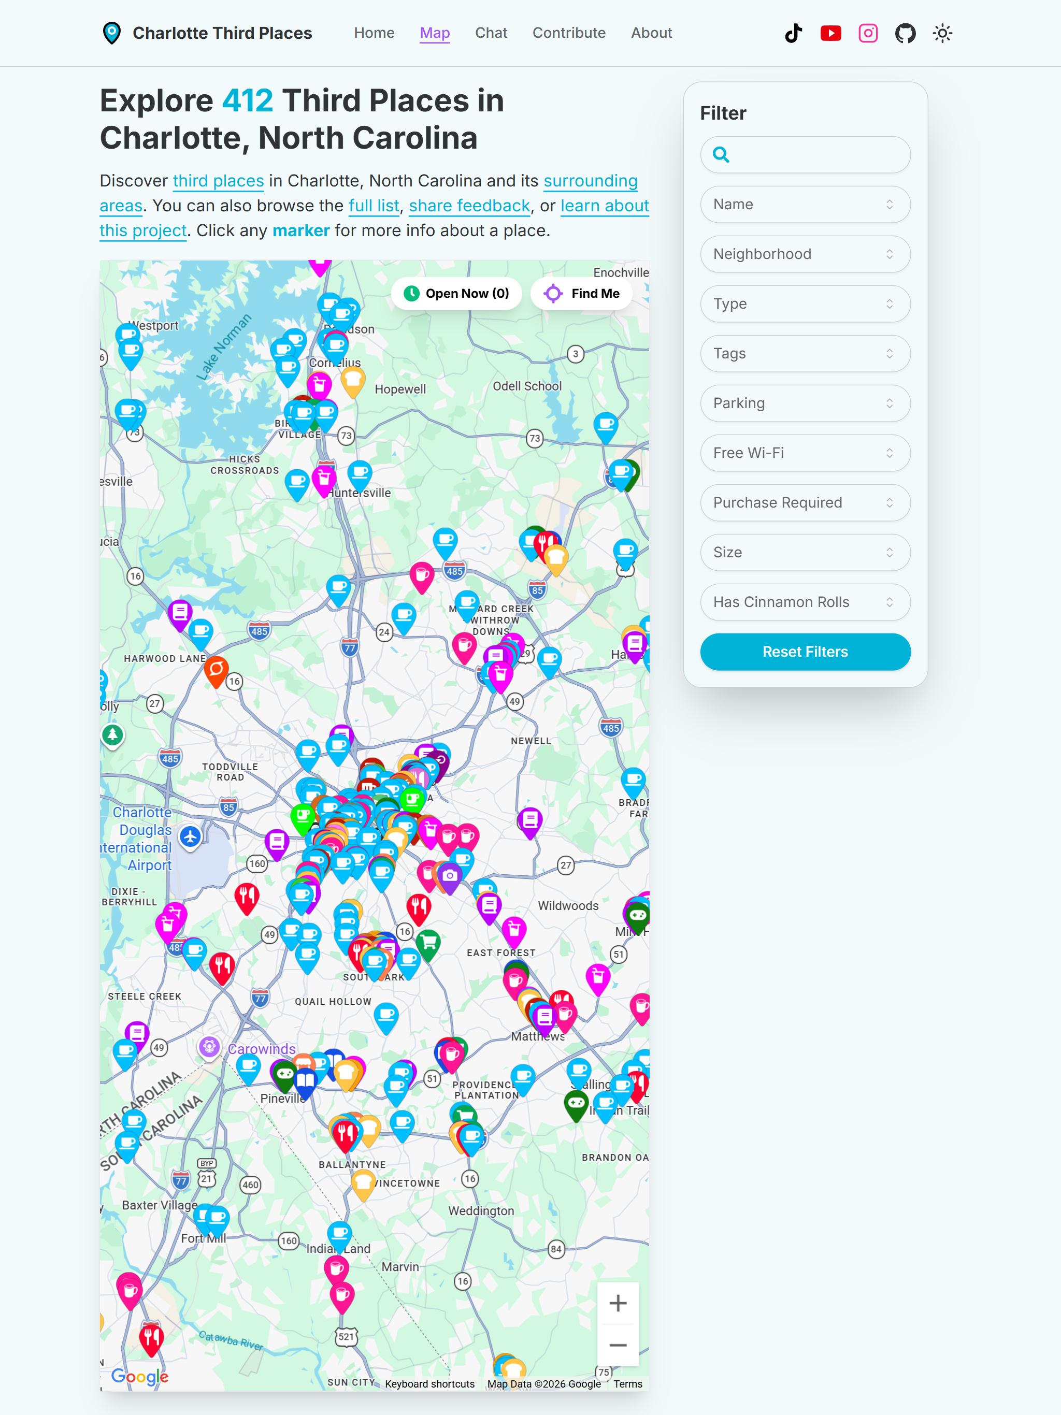Image resolution: width=1061 pixels, height=1415 pixels.
Task: Click the Google logo on the map
Action: click(139, 1377)
